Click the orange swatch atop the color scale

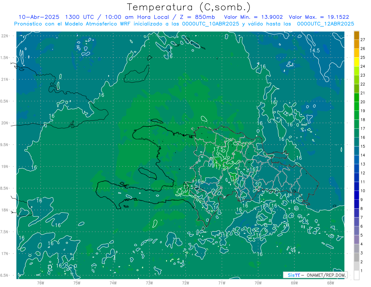(356, 35)
